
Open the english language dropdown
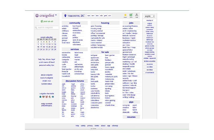click(150, 16)
